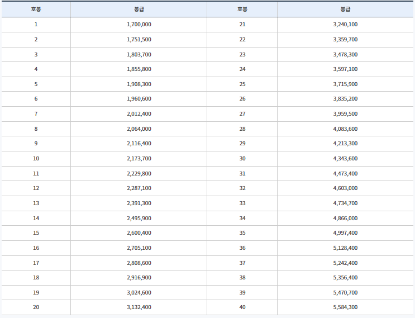Select salary value 1,960,600
Viewport: 415px width, 318px height.
pos(139,99)
